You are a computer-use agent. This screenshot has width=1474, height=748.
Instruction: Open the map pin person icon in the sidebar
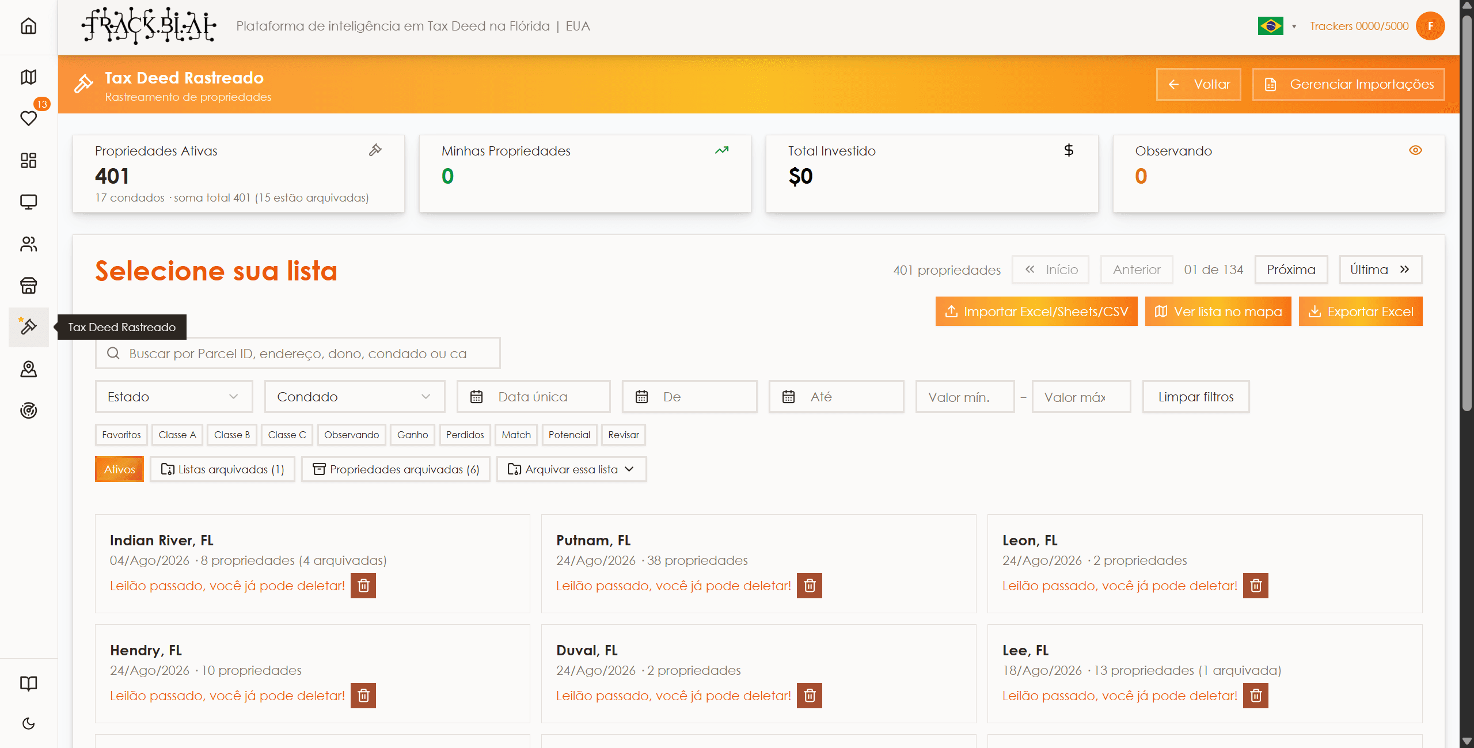(28, 369)
